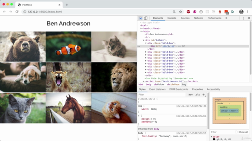Open DevTools more options menu
The image size is (252, 141).
pyautogui.click(x=243, y=18)
